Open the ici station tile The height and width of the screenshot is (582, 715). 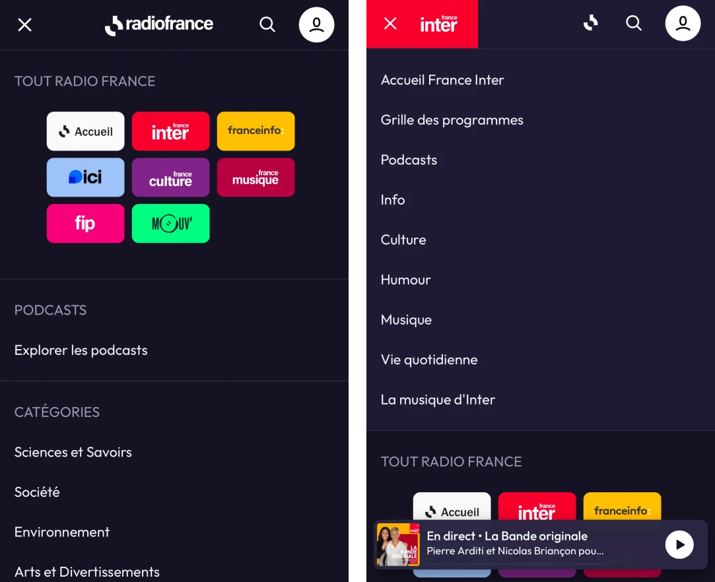point(85,178)
